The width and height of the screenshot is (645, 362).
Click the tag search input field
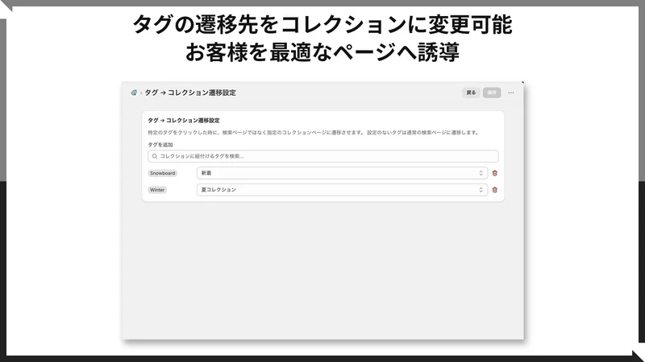323,156
